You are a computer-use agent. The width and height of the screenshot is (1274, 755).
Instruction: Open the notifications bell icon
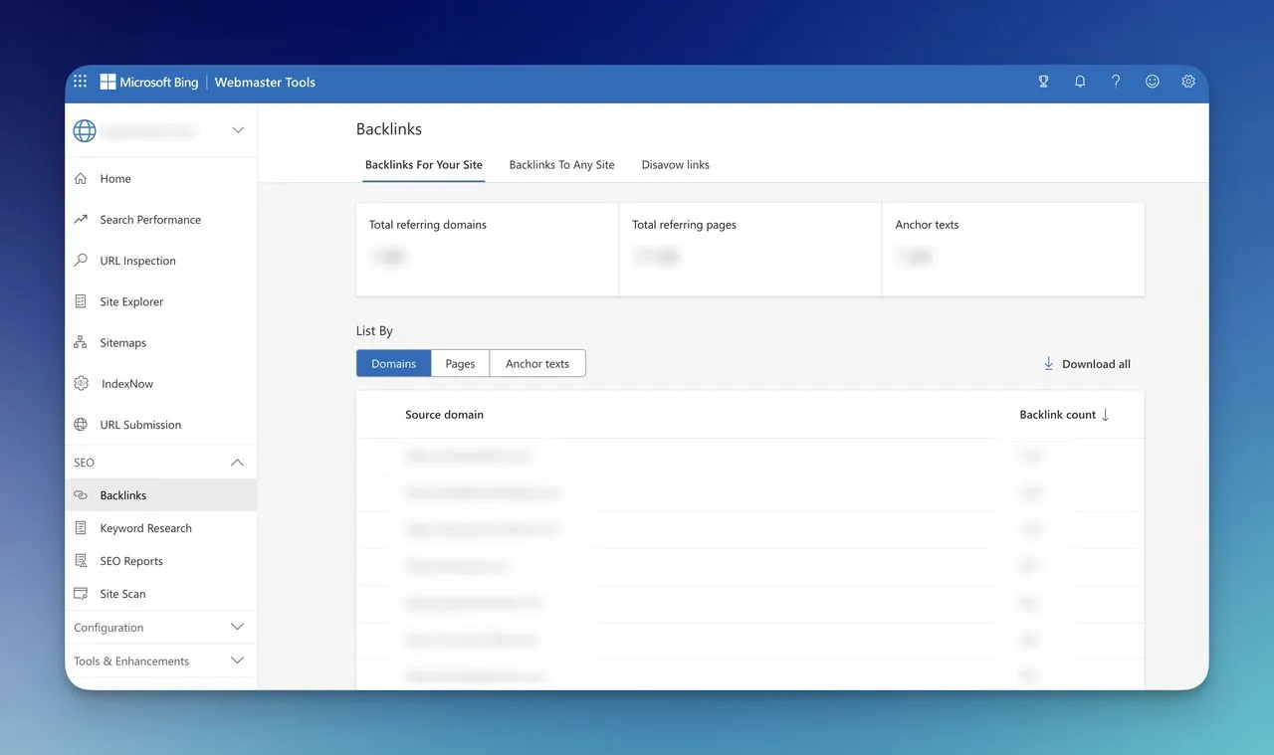tap(1080, 82)
